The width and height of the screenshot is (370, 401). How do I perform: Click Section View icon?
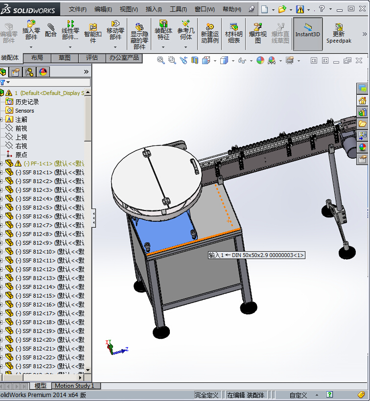tap(195, 60)
